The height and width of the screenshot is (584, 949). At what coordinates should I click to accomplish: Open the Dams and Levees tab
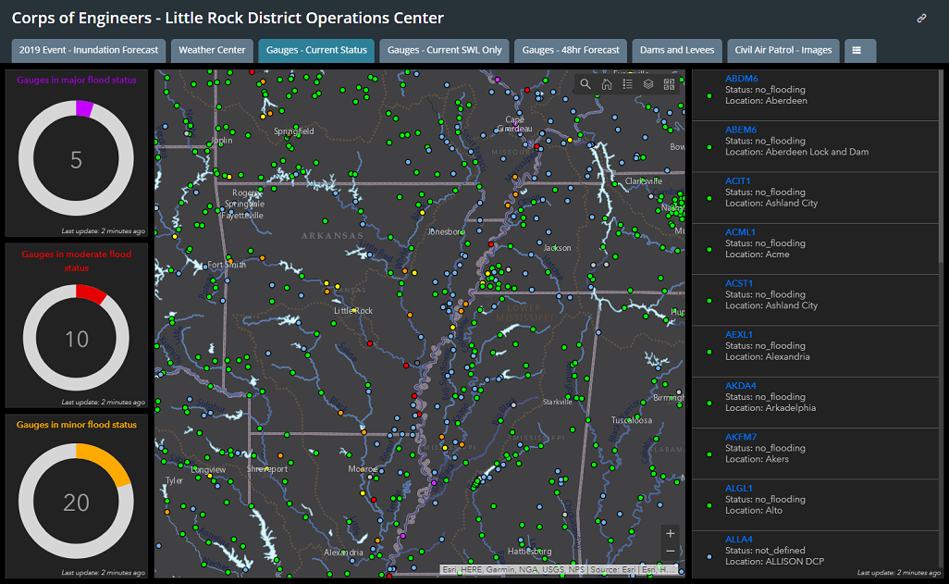(678, 50)
